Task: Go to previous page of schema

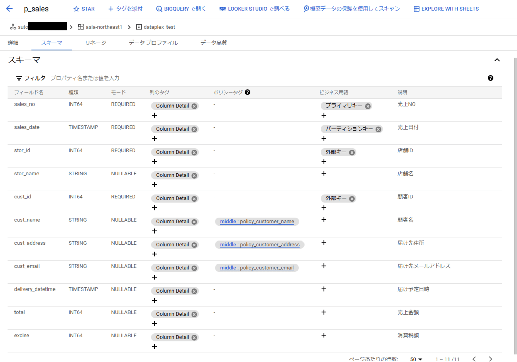Action: pos(474,359)
